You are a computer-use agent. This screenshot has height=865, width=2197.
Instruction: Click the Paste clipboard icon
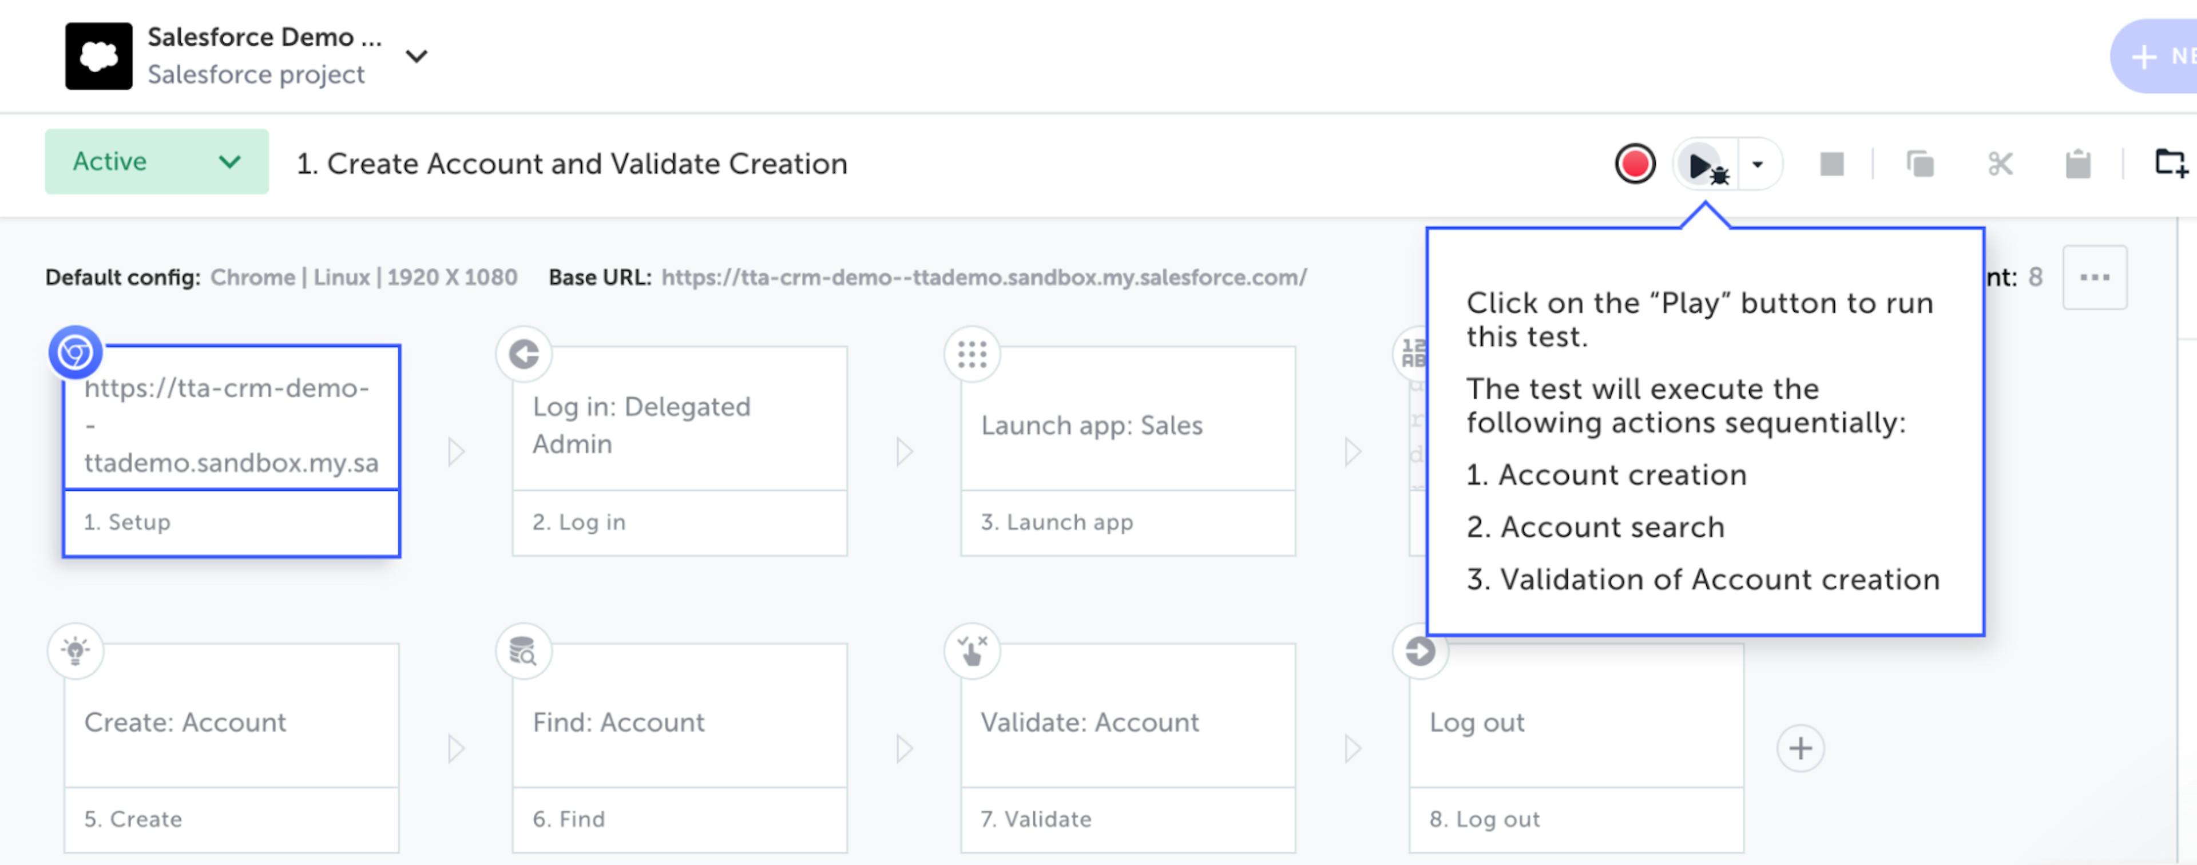2077,164
